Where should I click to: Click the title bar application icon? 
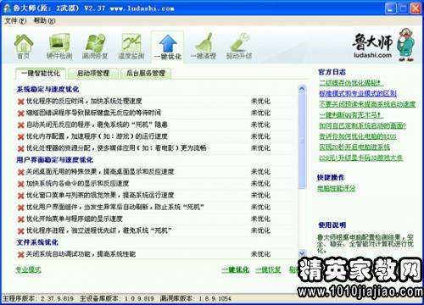point(7,8)
